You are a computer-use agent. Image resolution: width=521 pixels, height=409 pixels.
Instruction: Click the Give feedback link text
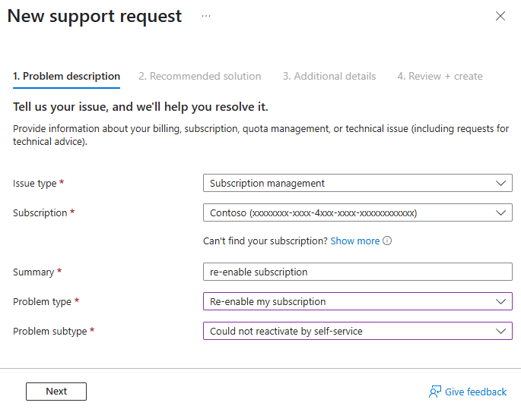point(475,392)
